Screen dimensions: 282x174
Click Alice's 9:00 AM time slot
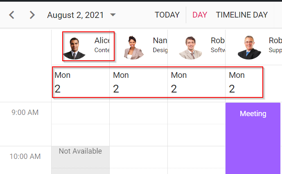[80, 113]
